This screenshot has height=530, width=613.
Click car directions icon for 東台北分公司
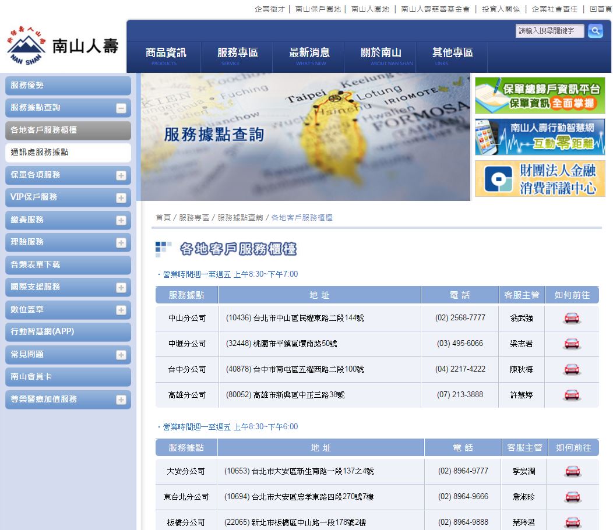click(x=572, y=497)
